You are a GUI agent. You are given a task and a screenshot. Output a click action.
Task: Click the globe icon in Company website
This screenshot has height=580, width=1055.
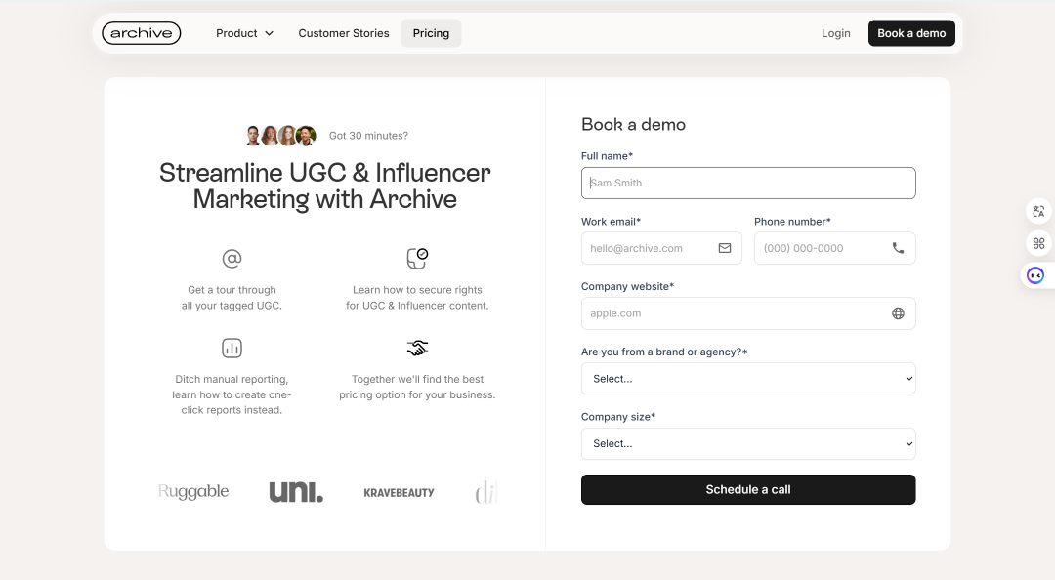tap(899, 313)
